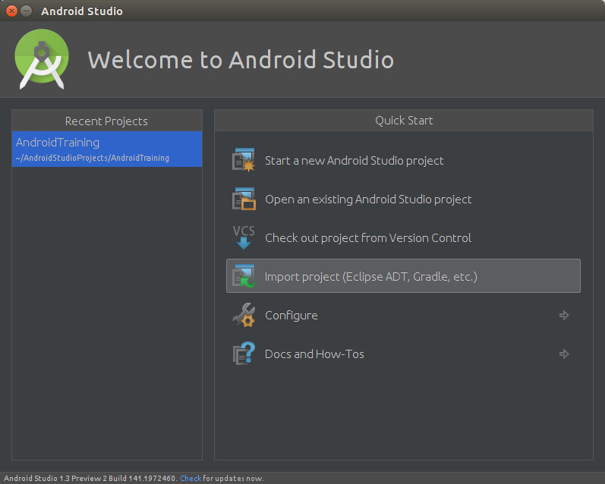Click the import project green arrow icon
Image resolution: width=605 pixels, height=484 pixels.
click(244, 276)
